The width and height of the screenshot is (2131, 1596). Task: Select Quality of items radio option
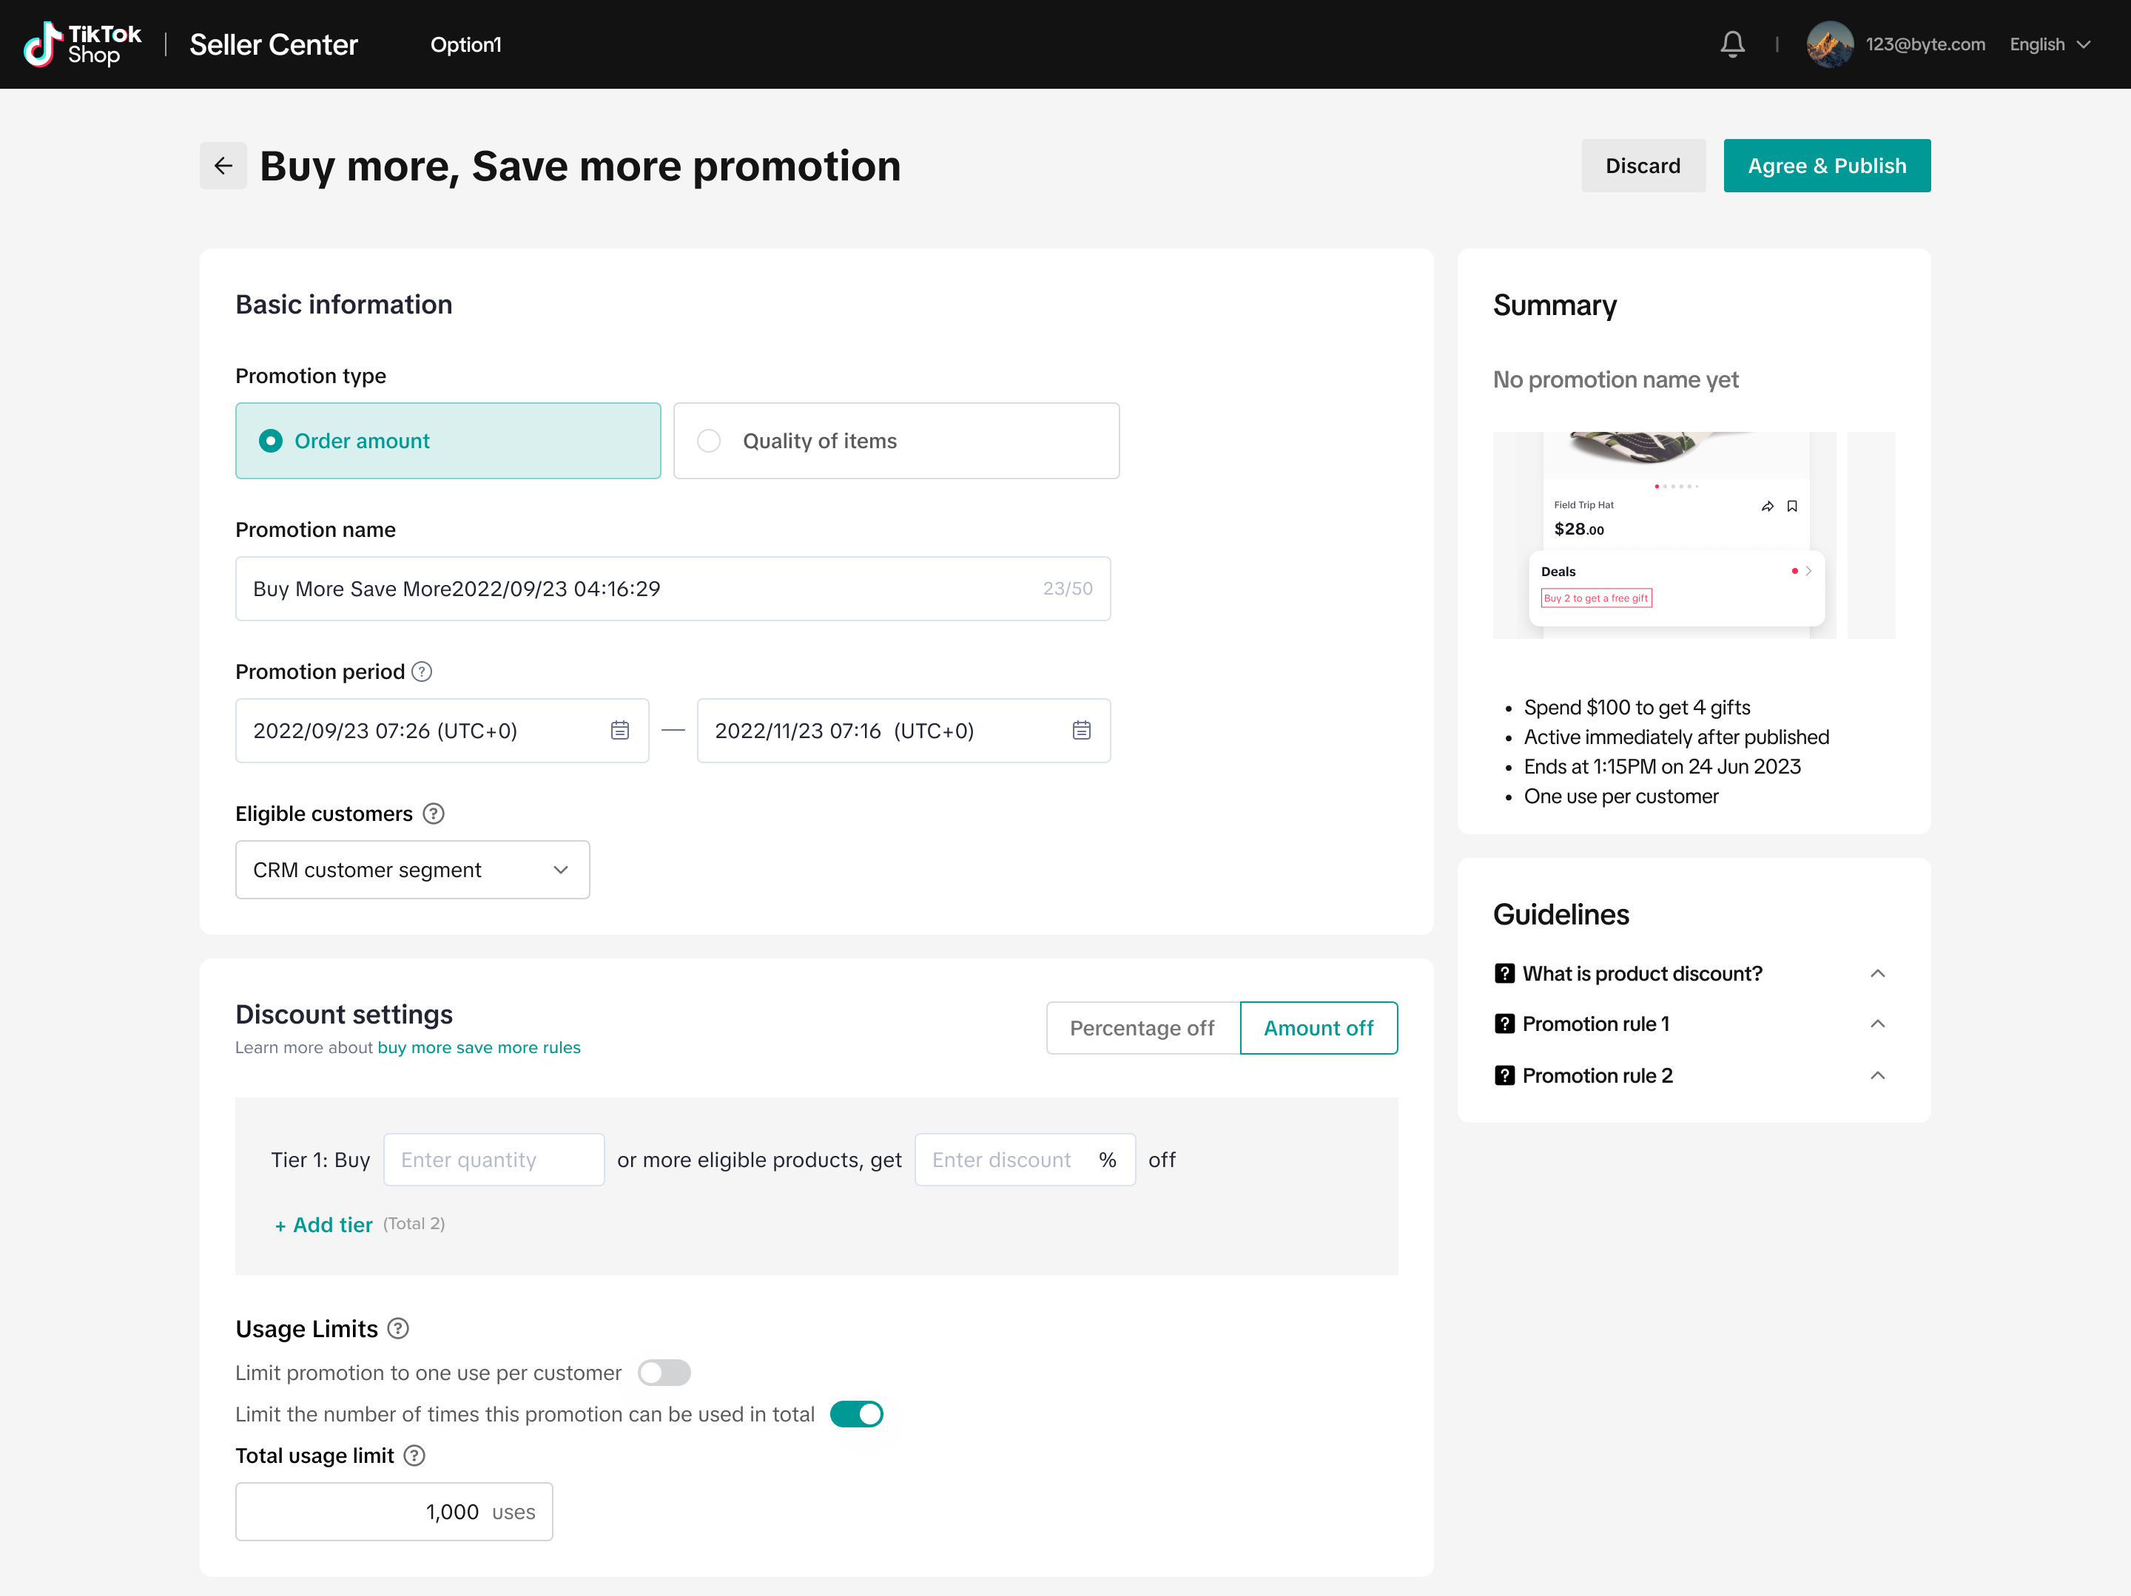click(x=709, y=441)
